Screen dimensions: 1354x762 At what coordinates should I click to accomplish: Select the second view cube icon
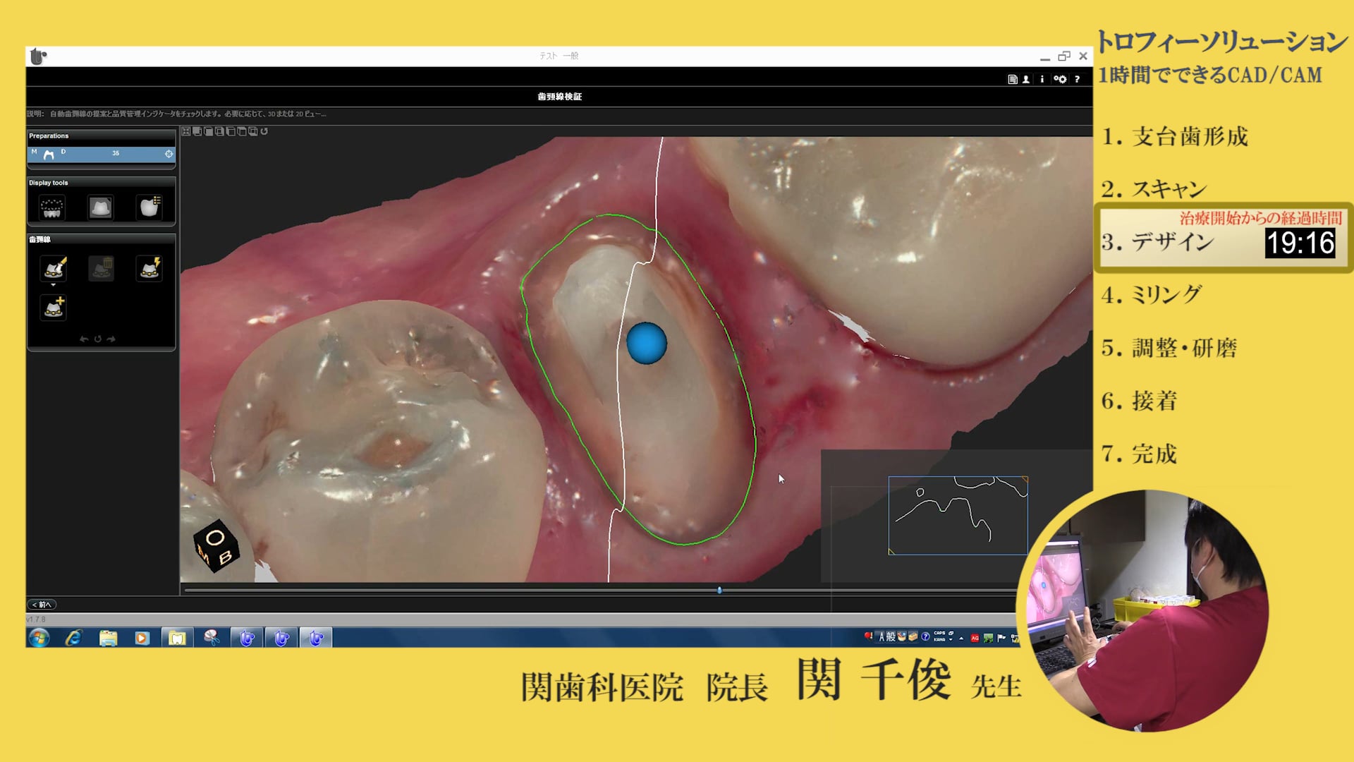pos(197,131)
